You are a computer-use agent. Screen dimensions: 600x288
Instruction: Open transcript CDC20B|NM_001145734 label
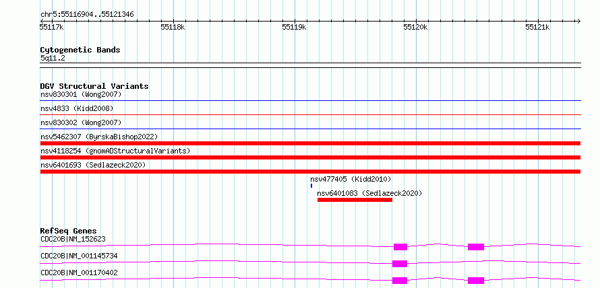coord(79,256)
